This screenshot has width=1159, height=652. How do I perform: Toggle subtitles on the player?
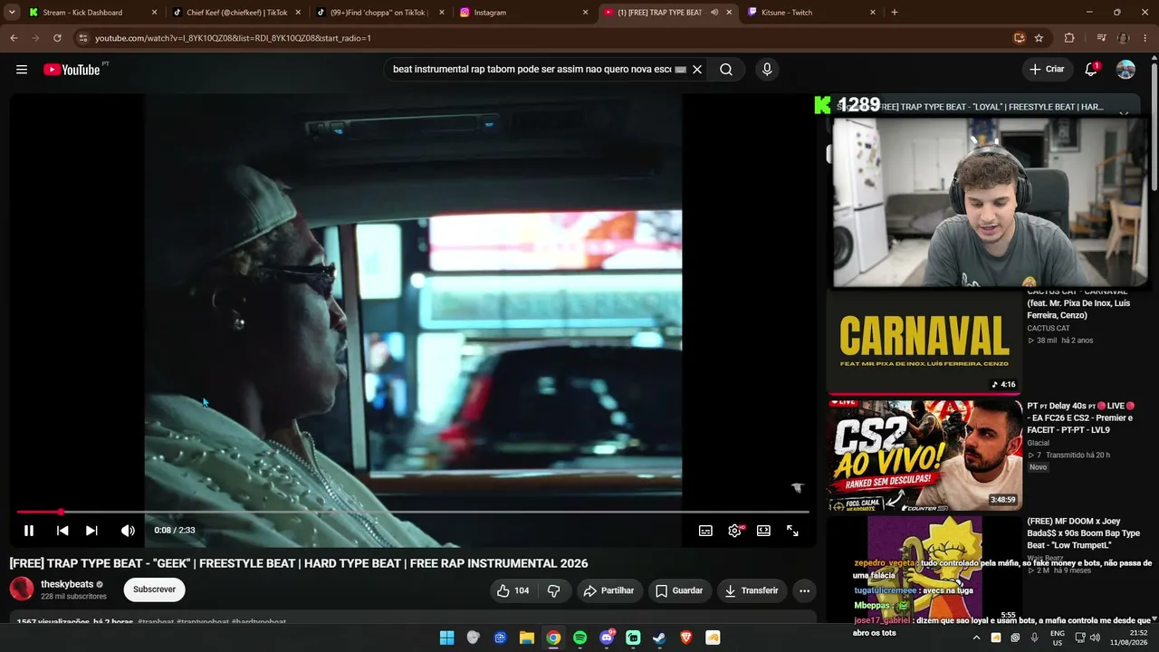coord(705,531)
